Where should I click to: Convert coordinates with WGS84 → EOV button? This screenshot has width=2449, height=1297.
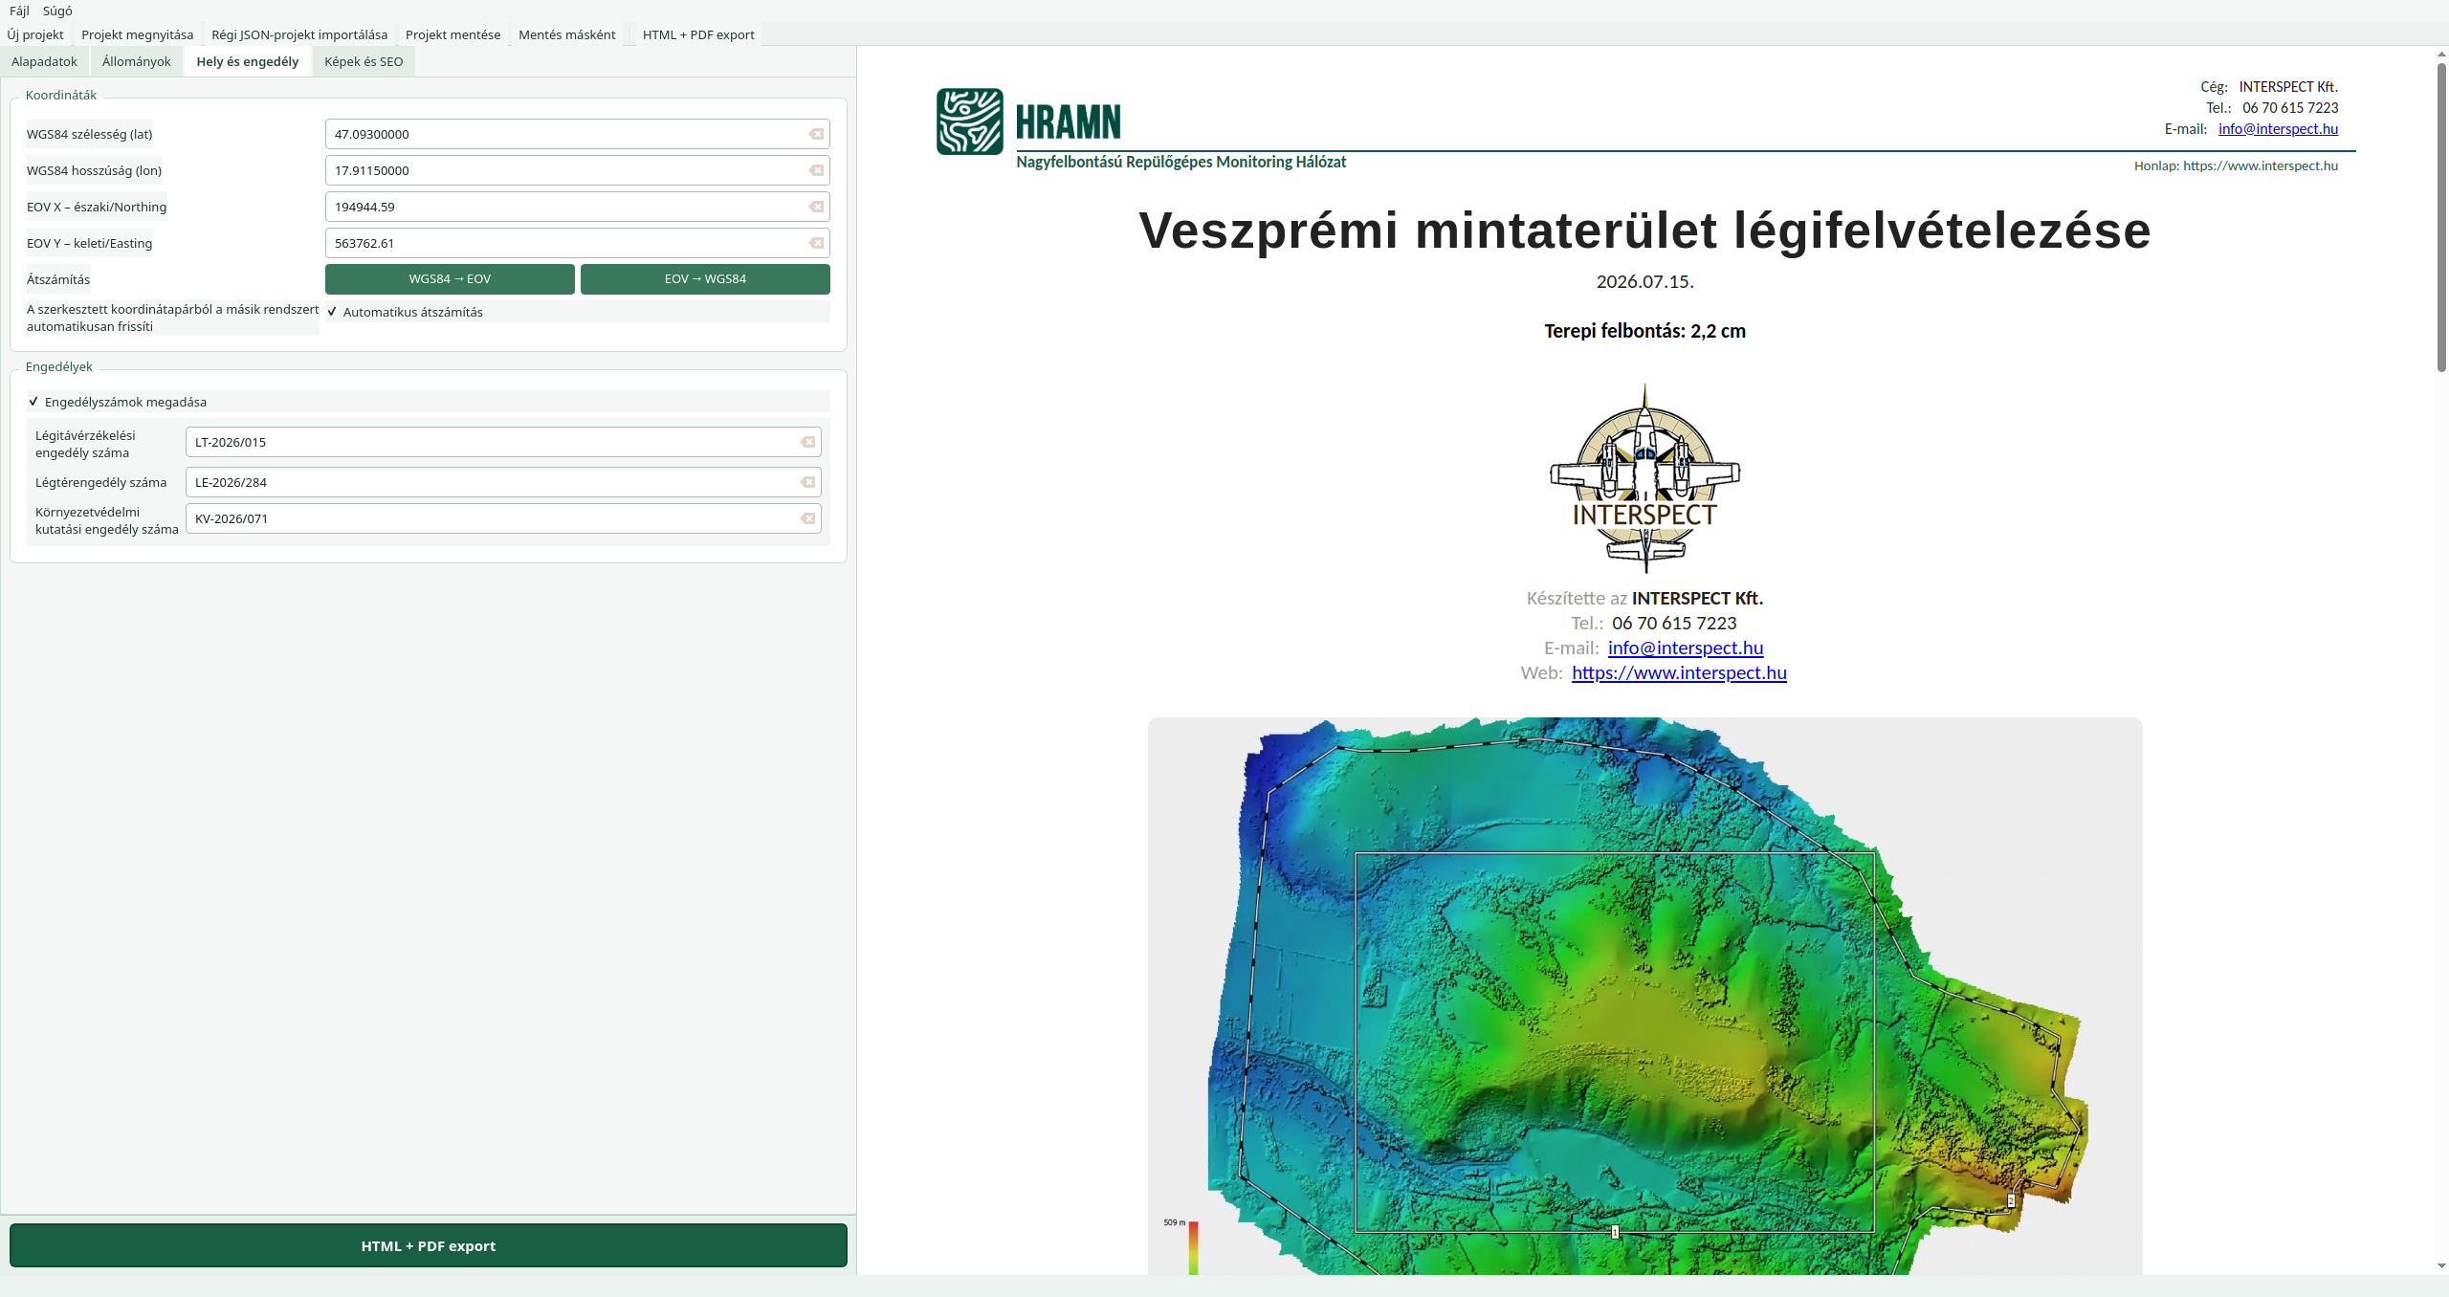click(x=450, y=279)
